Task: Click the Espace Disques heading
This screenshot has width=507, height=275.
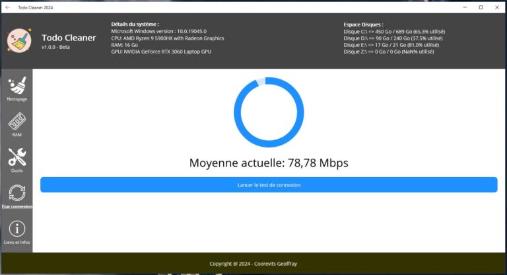Action: point(364,24)
